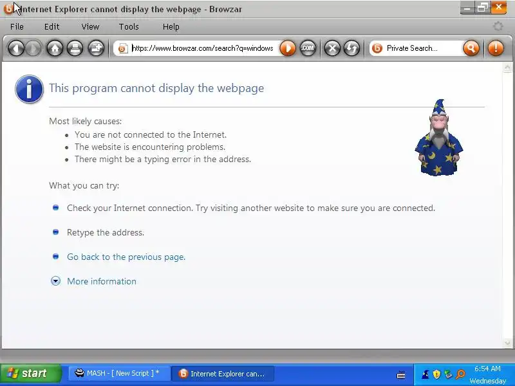Click the Windows Start button

31,374
